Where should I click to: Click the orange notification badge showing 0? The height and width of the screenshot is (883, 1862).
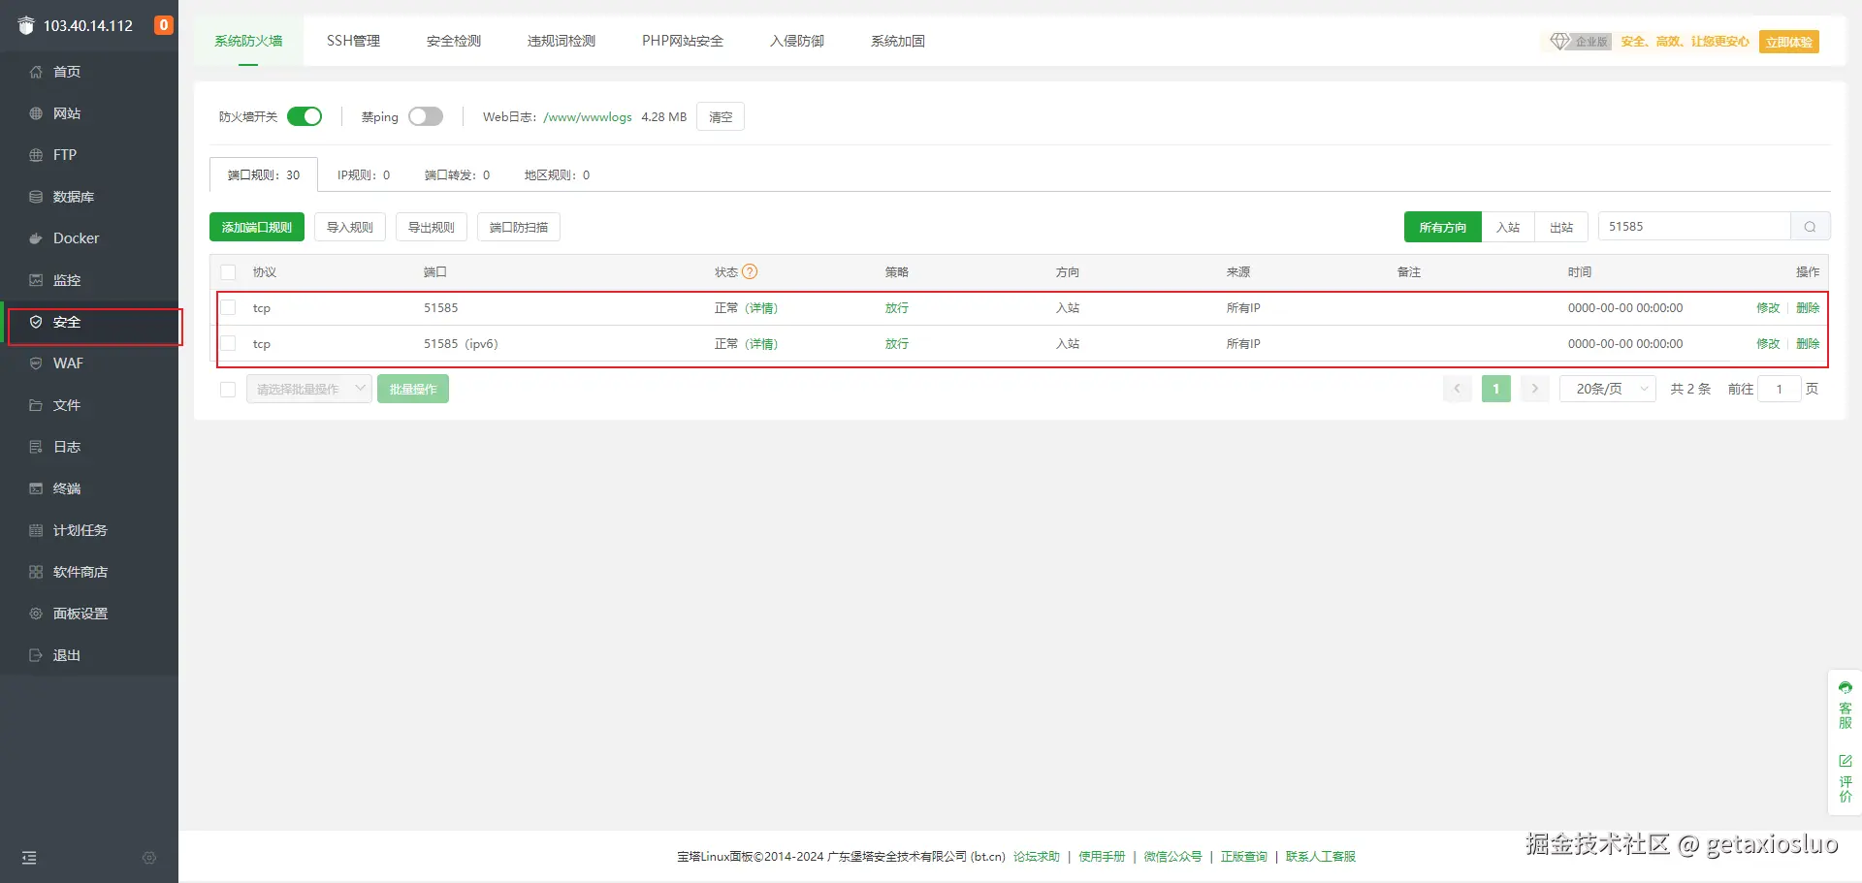[164, 25]
